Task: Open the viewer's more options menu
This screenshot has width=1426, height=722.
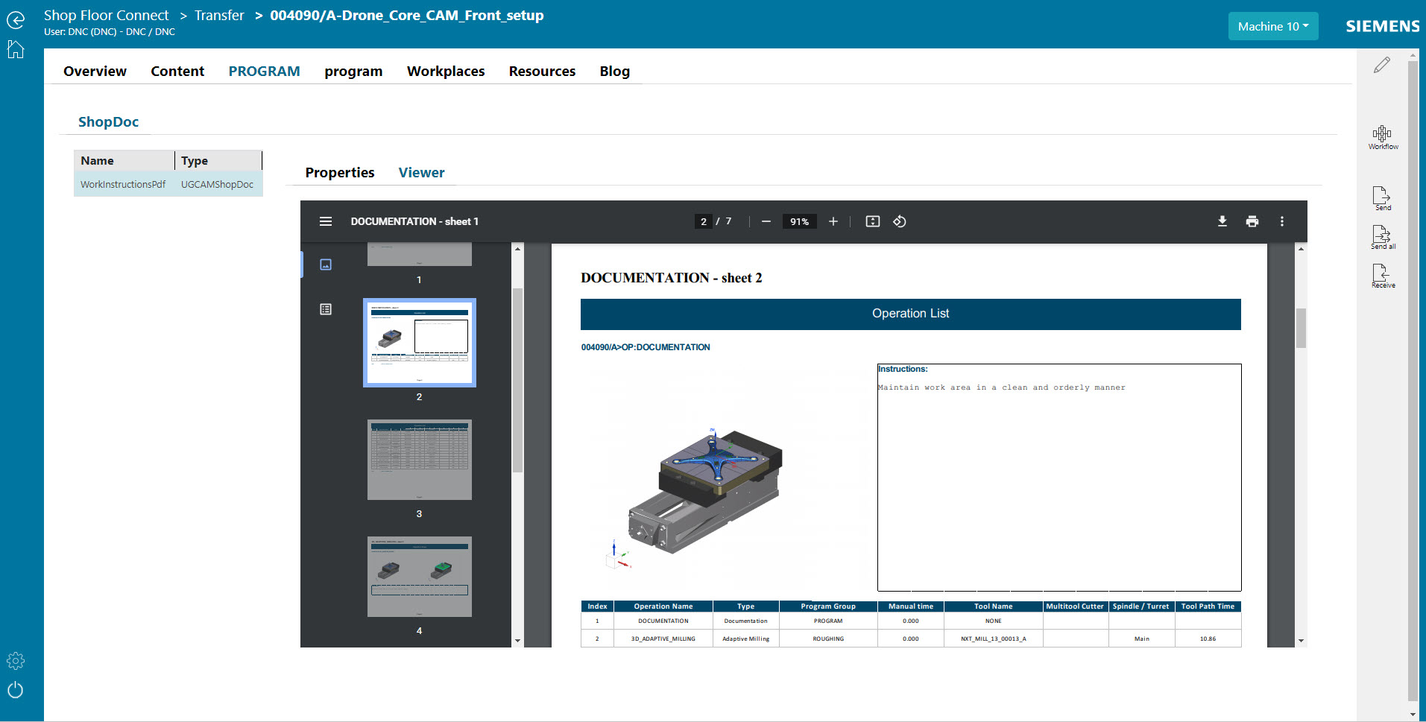Action: 1281,221
